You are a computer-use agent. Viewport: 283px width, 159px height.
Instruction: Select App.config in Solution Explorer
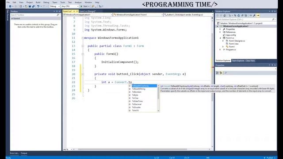[231, 35]
